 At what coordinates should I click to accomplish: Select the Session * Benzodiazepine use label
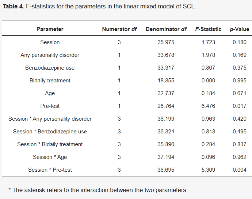50,132
